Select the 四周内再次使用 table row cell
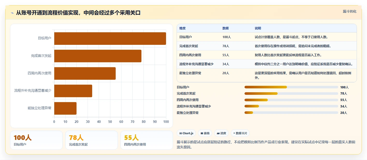 point(190,55)
